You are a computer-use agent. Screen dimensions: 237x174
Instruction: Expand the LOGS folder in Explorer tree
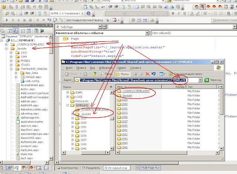click(x=67, y=97)
